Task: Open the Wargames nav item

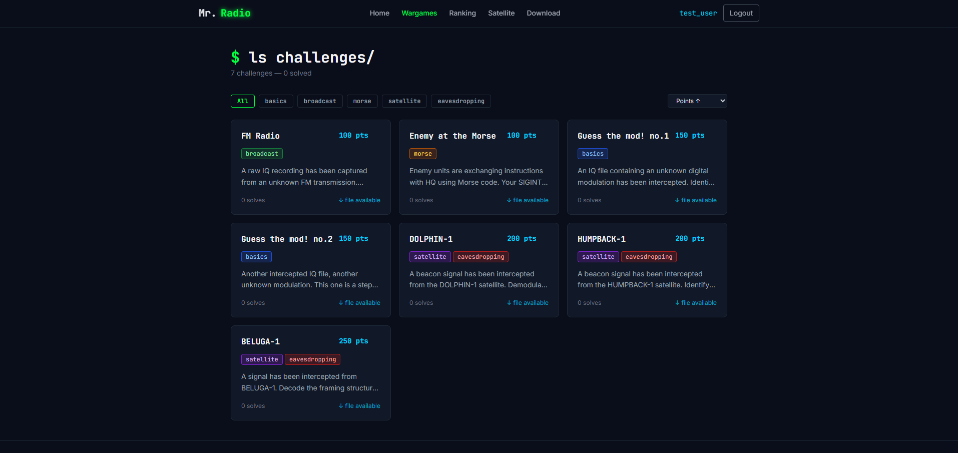Action: pyautogui.click(x=419, y=13)
